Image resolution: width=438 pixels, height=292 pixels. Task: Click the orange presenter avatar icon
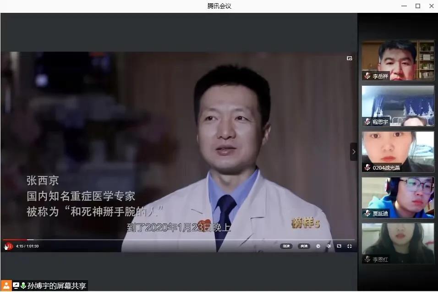pyautogui.click(x=6, y=286)
